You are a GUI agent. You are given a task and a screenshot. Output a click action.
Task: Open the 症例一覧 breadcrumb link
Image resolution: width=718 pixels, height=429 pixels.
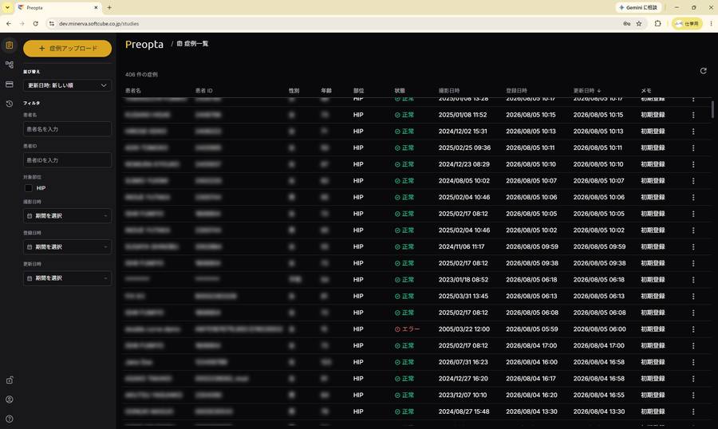coord(192,44)
